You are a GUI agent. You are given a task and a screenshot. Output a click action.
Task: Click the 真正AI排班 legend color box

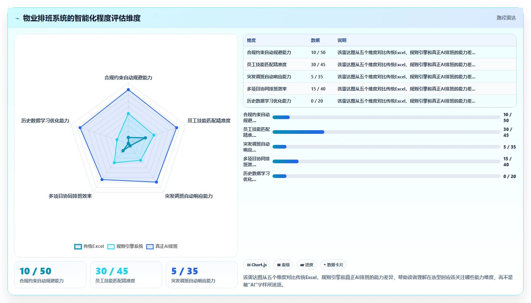150,247
